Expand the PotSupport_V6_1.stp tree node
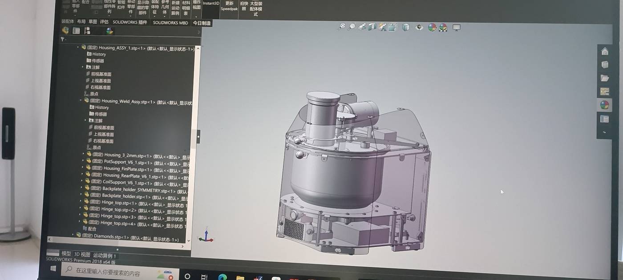The width and height of the screenshot is (623, 280). click(x=83, y=161)
